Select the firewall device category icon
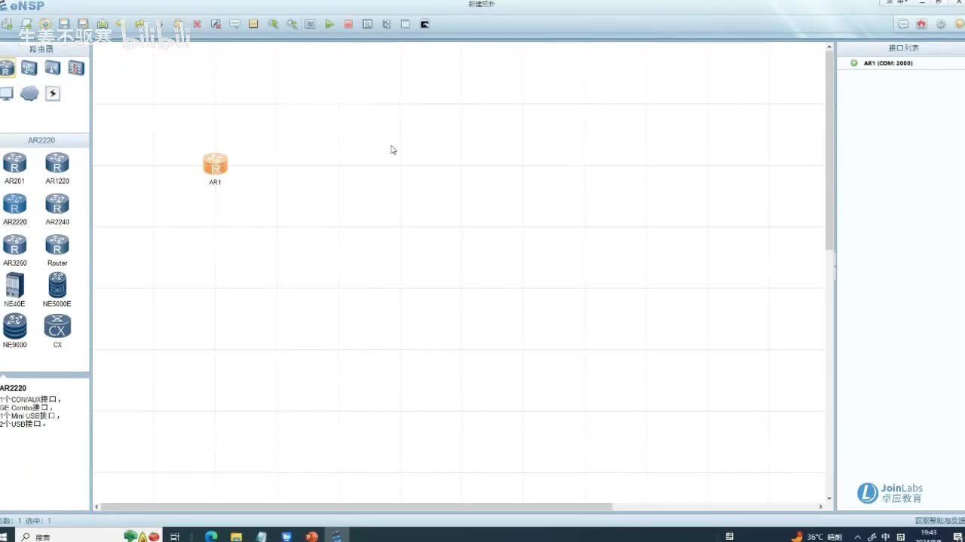This screenshot has height=542, width=965. point(76,69)
